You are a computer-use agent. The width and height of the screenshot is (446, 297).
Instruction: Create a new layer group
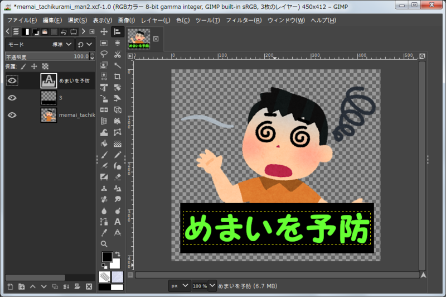click(22, 286)
